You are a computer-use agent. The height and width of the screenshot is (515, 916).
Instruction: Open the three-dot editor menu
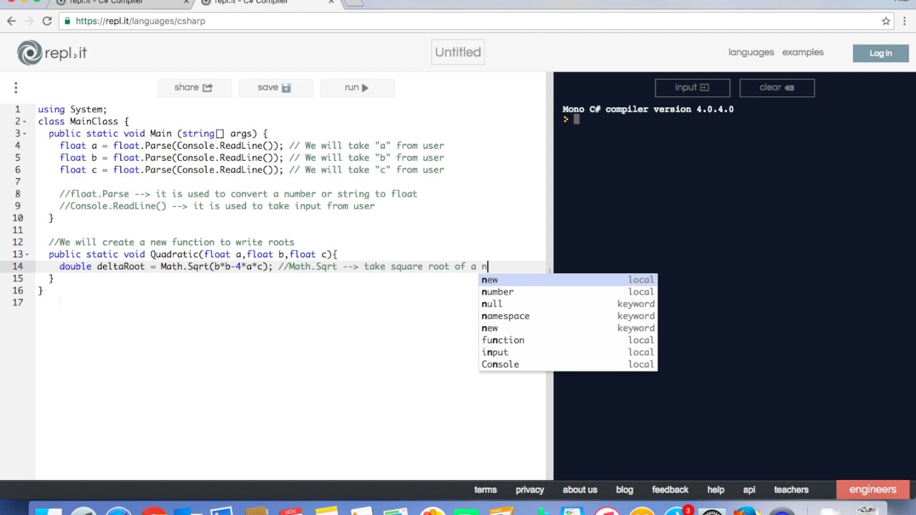click(x=16, y=88)
